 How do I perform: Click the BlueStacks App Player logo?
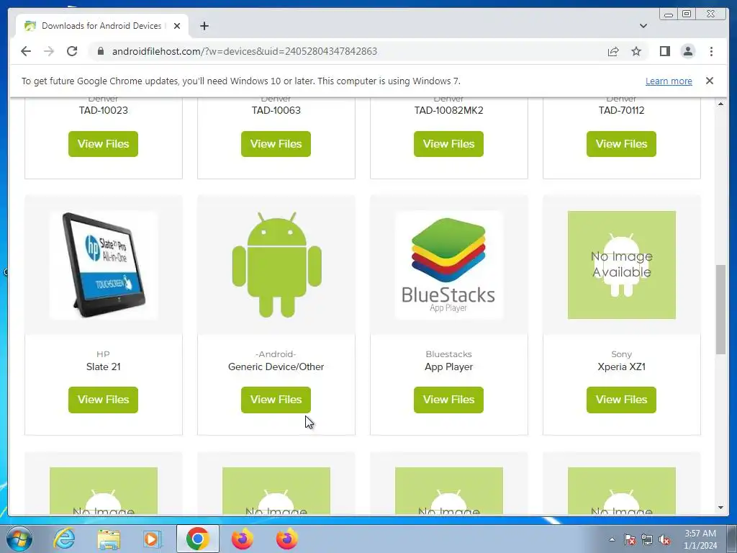tap(449, 265)
